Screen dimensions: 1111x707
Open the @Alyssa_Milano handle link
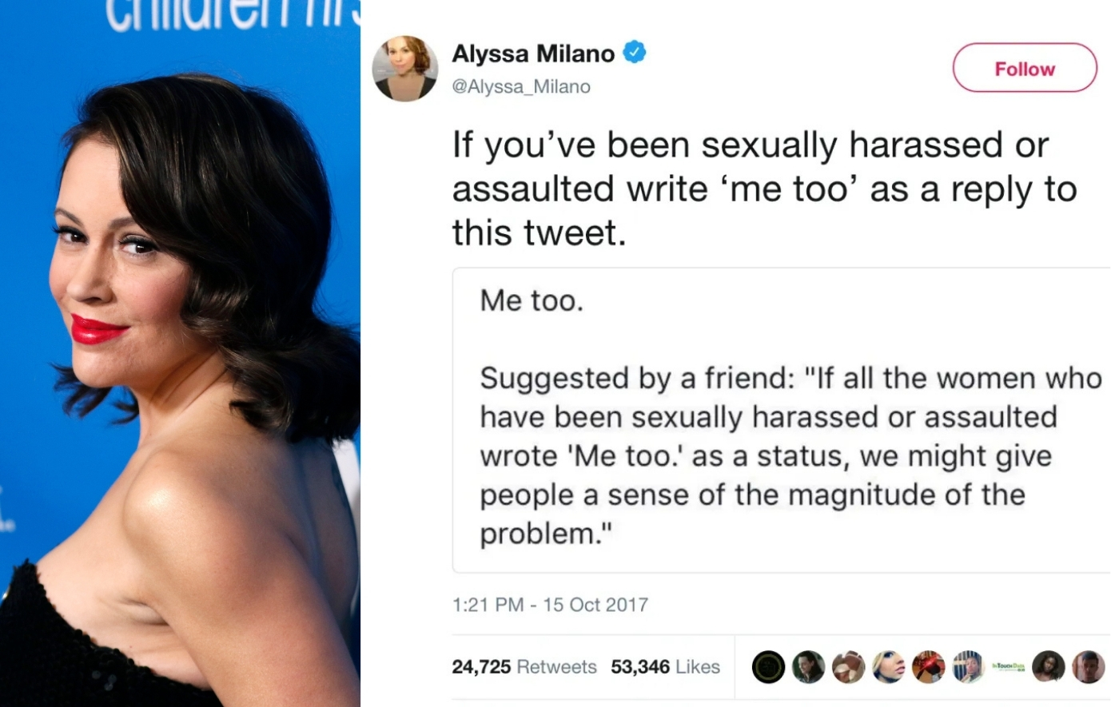tap(521, 86)
